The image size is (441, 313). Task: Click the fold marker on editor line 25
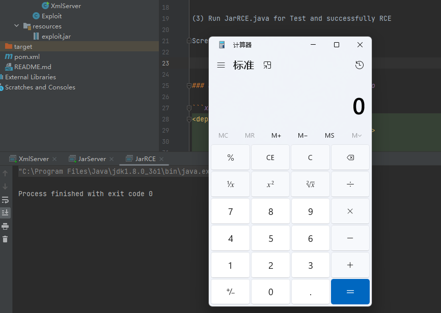pos(189,86)
